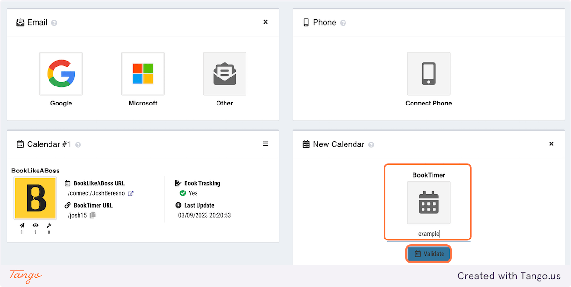Select the BookTimer calendar icon

point(429,202)
